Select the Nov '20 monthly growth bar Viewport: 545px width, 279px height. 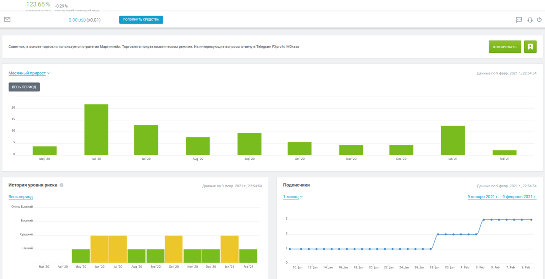coord(351,150)
